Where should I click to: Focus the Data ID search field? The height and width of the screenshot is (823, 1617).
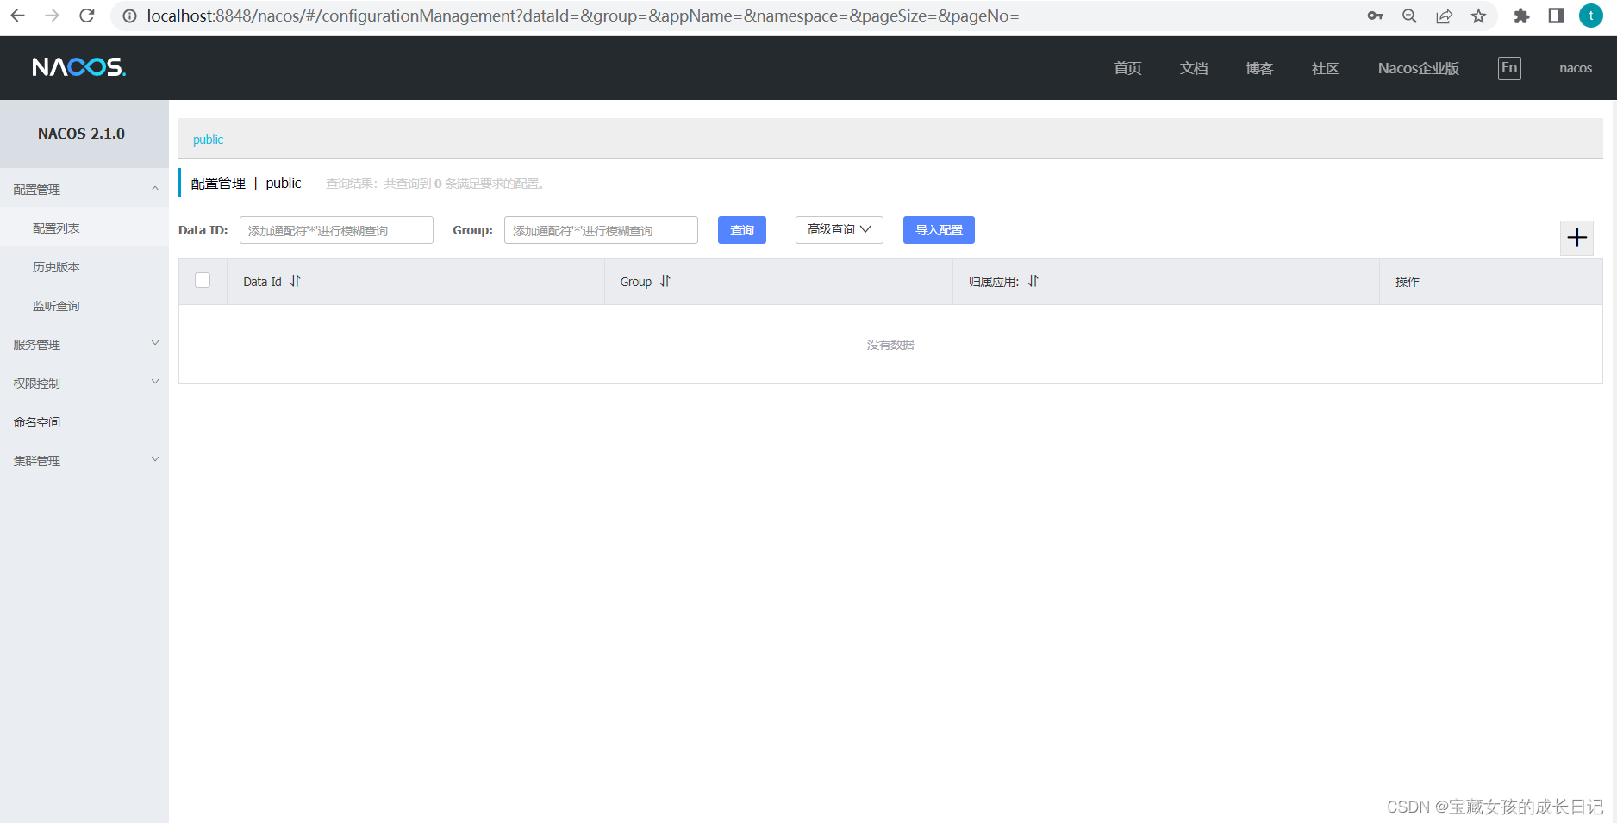[x=336, y=230]
